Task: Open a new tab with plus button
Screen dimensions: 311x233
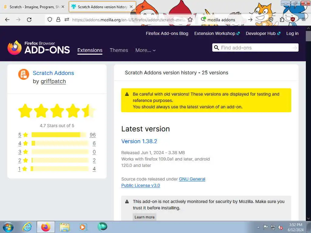Action: coord(142,7)
